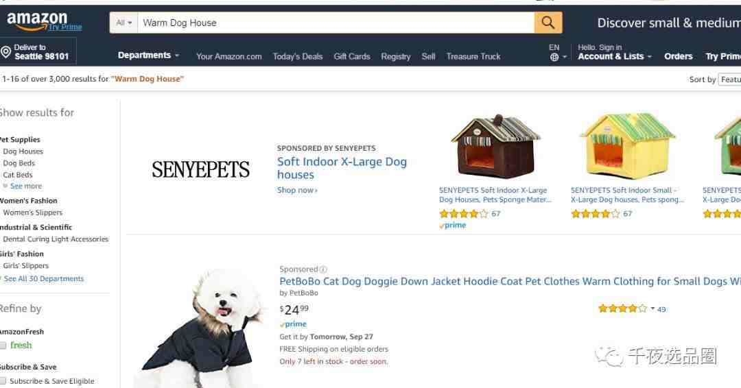Image resolution: width=741 pixels, height=388 pixels.
Task: Click the Warm Dog House search field
Action: coord(336,23)
